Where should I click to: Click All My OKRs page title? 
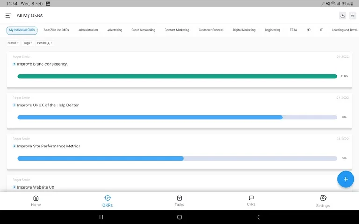[x=29, y=15]
